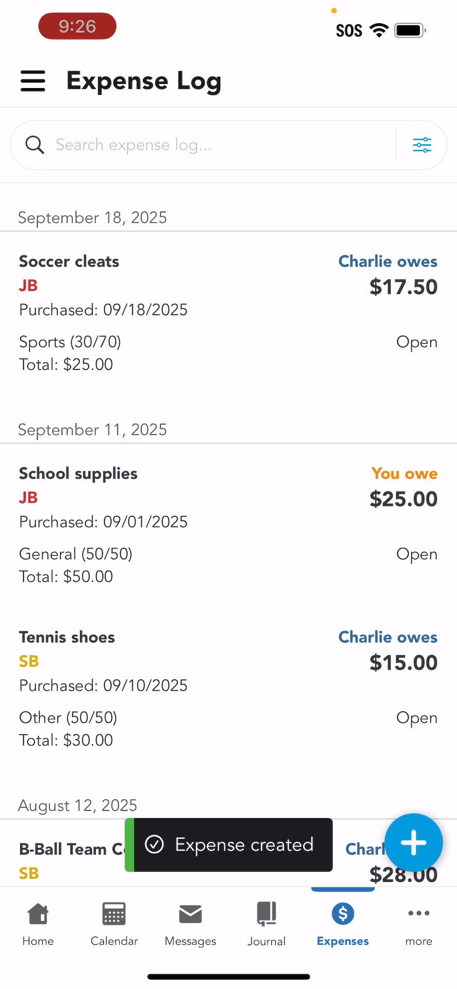The width and height of the screenshot is (457, 989).
Task: Tap the $17.50 Charlie owes amount
Action: [403, 287]
